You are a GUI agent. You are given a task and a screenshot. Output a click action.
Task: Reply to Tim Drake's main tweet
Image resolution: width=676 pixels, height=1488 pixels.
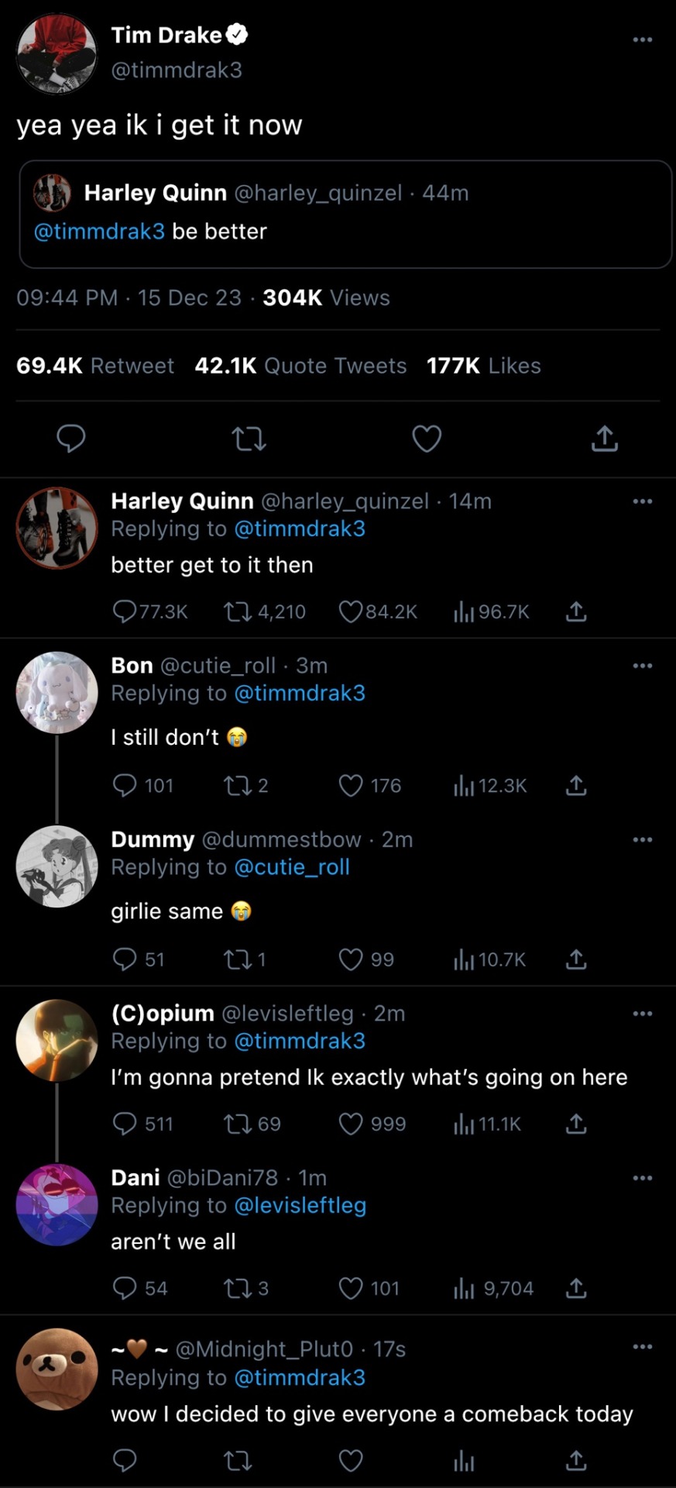(x=71, y=439)
